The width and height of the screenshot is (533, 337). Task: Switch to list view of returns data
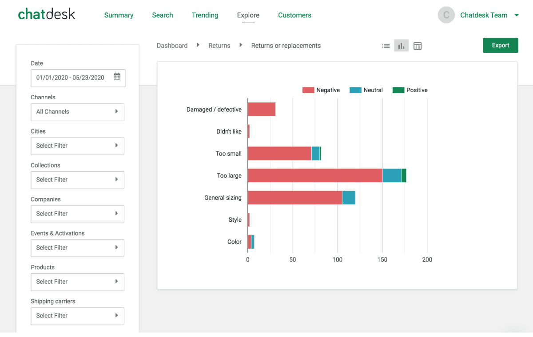coord(386,45)
